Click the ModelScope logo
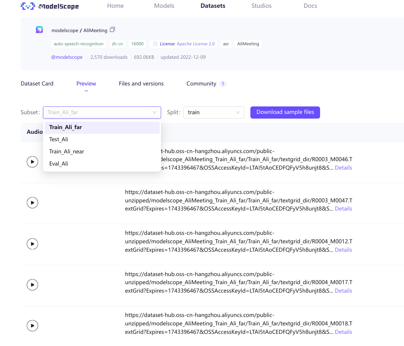Viewport: 404px width, 346px height. [50, 6]
